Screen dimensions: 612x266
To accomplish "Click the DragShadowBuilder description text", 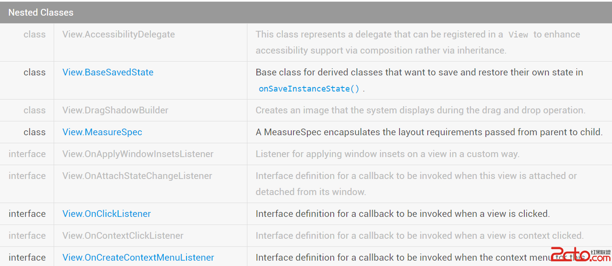I will (421, 110).
